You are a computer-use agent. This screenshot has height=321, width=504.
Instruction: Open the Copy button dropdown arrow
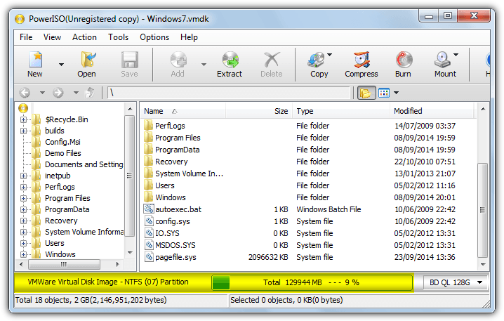(330, 55)
